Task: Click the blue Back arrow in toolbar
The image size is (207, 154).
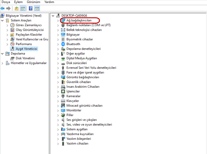Action: click(3, 8)
